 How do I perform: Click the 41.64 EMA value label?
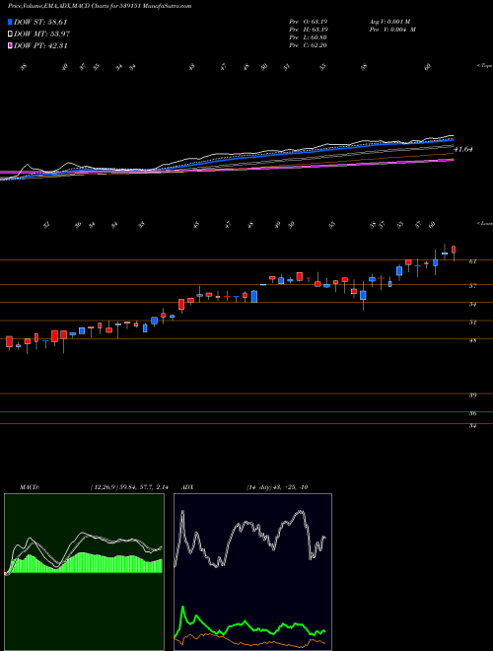(463, 149)
